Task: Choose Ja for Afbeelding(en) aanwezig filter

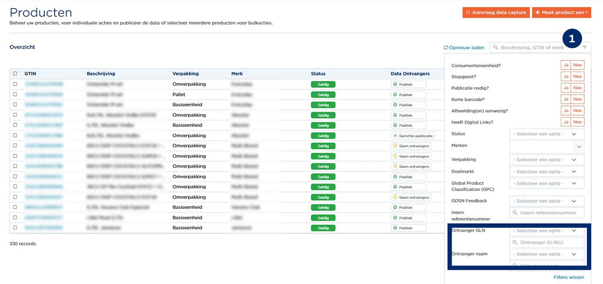Action: pos(566,110)
